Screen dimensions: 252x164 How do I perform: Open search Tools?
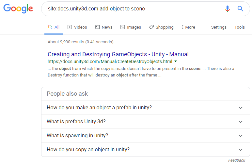click(x=240, y=27)
